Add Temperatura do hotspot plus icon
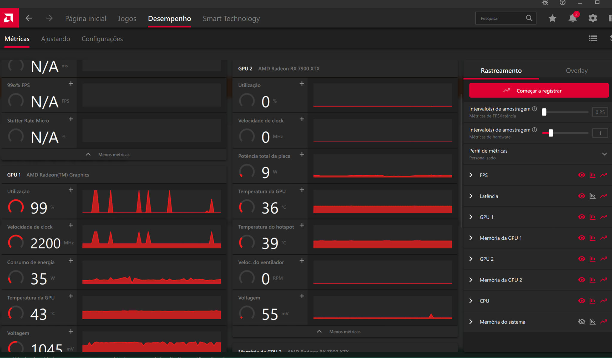This screenshot has width=612, height=358. tap(302, 225)
